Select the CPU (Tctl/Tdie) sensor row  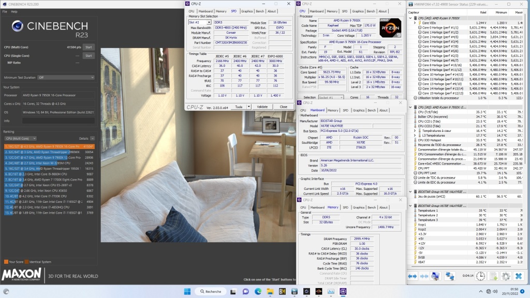click(x=468, y=112)
